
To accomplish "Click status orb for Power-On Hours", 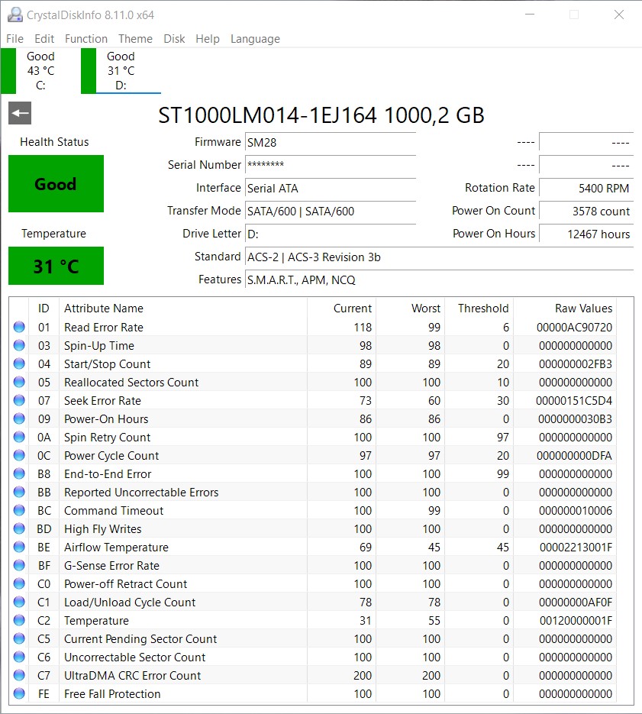I will click(19, 418).
